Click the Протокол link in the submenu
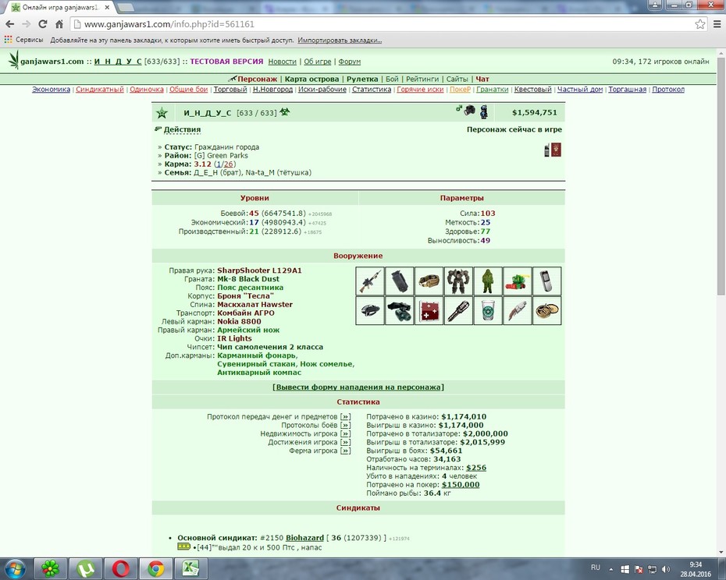 click(668, 90)
